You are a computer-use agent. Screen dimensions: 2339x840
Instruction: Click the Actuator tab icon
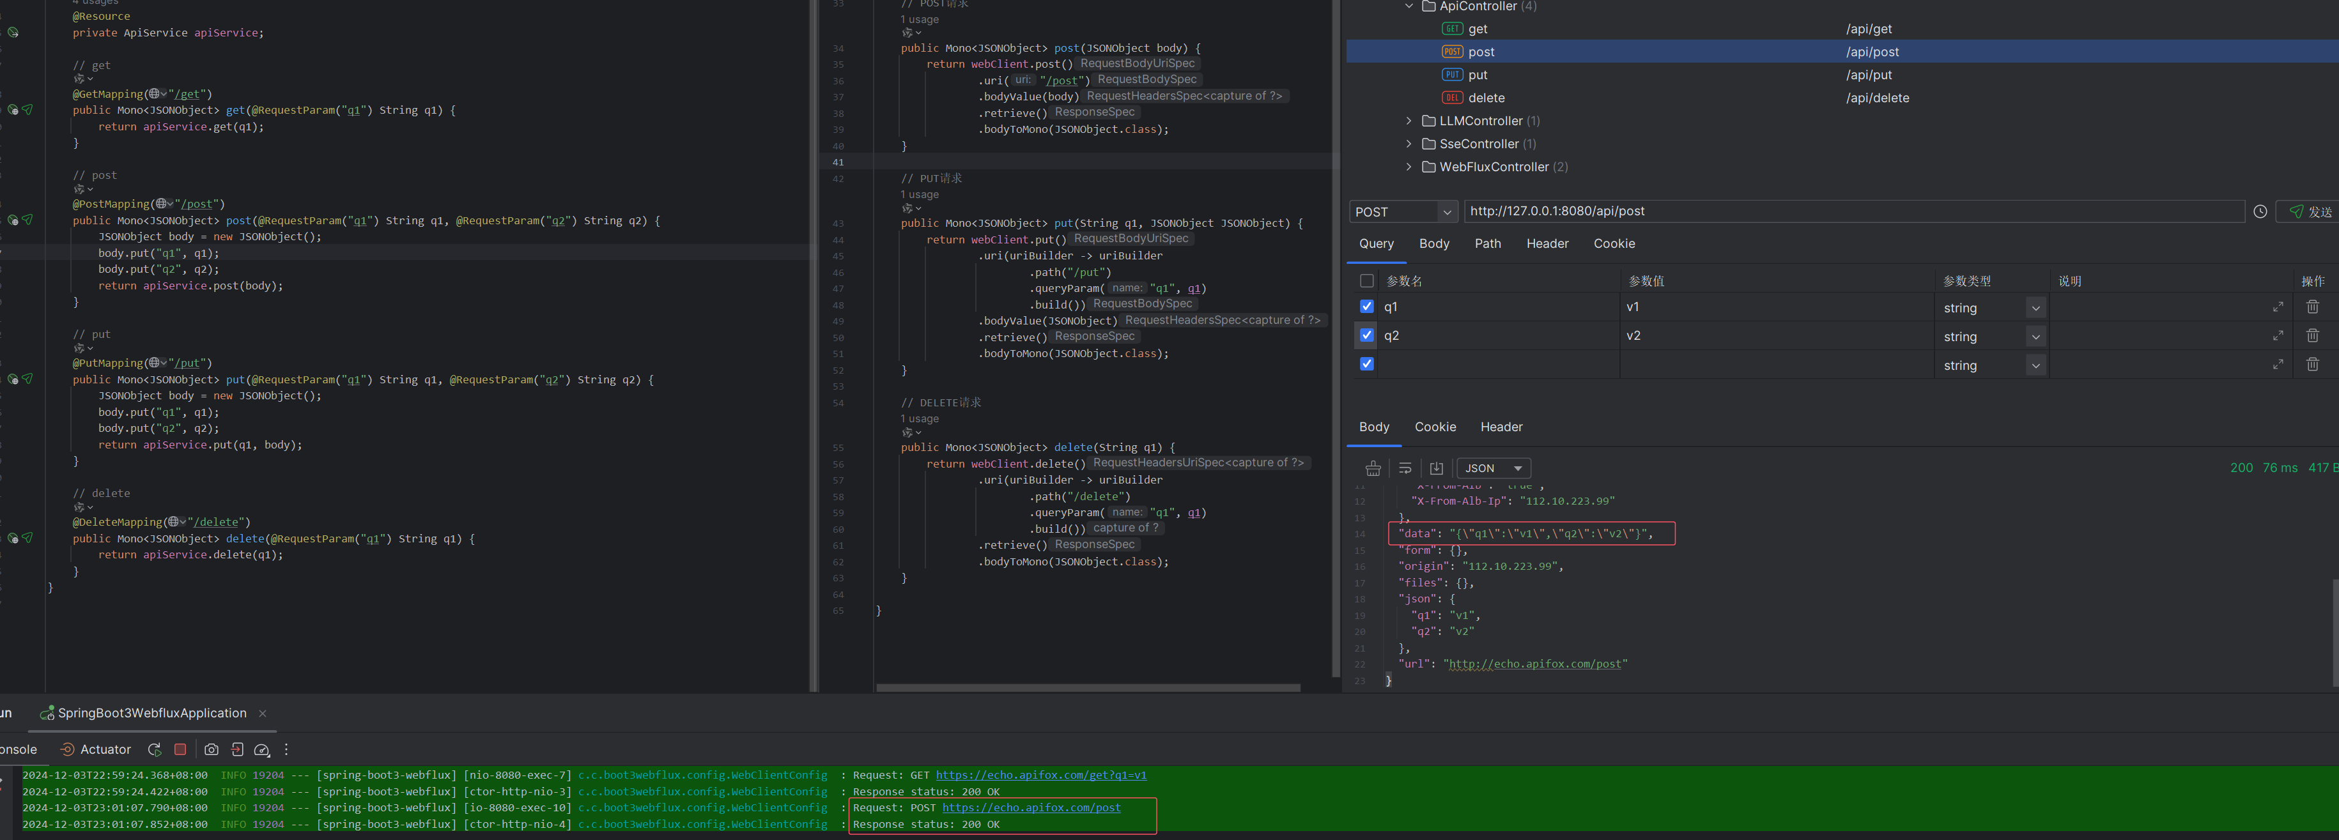coord(67,749)
